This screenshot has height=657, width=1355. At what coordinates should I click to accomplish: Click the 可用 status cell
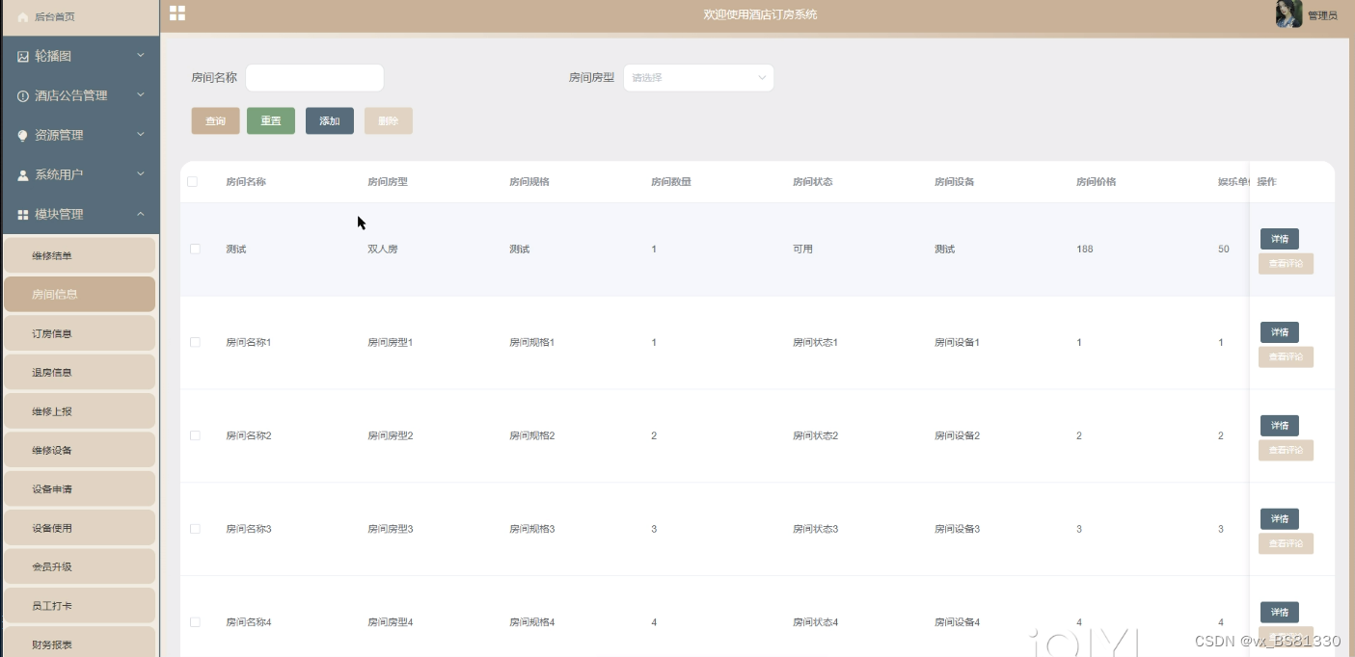[x=803, y=249]
